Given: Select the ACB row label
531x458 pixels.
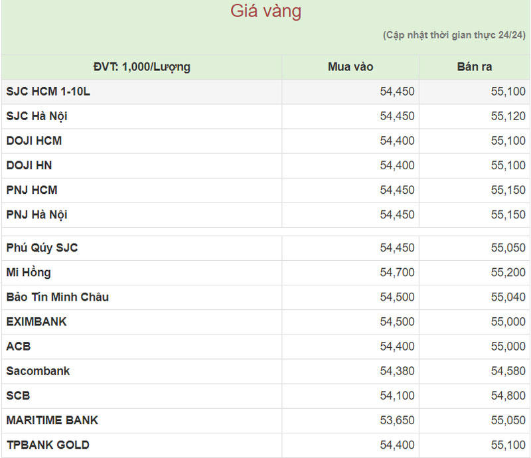Looking at the screenshot, I should [x=19, y=346].
